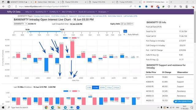This screenshot has height=110, width=196.
Task: Click the 12:06 time slider handle
Action: pos(62,31)
